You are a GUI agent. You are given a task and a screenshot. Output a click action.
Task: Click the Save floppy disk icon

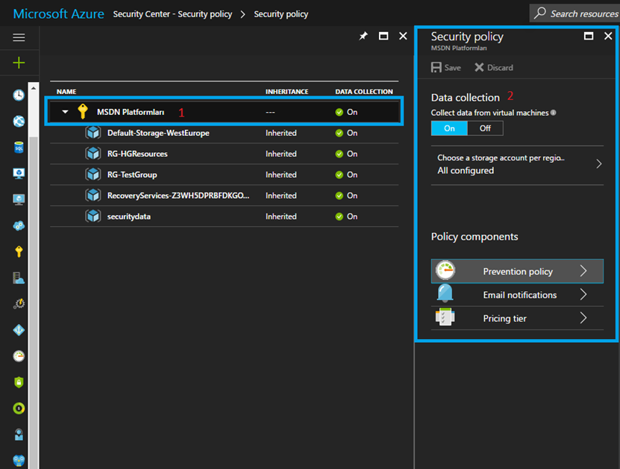point(436,67)
